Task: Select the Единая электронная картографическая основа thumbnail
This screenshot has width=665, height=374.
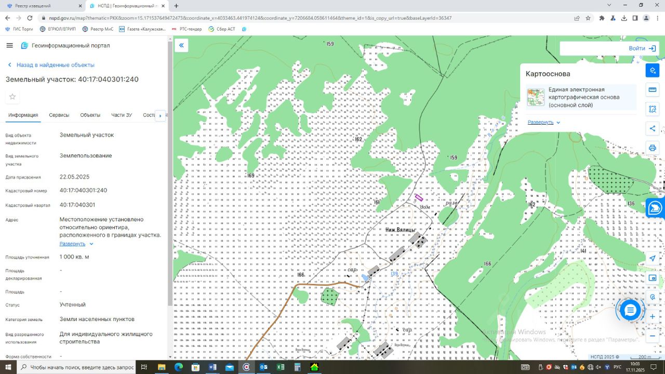Action: [x=536, y=97]
